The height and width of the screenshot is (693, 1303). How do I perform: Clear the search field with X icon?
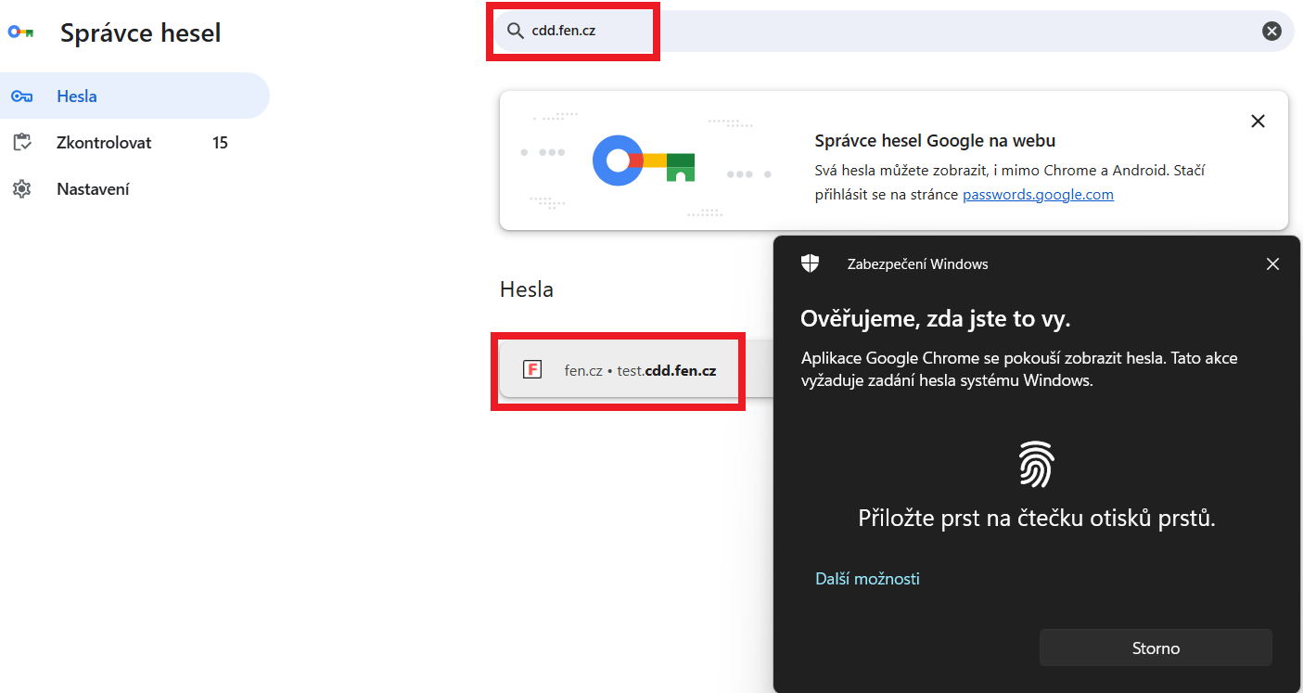1271,32
